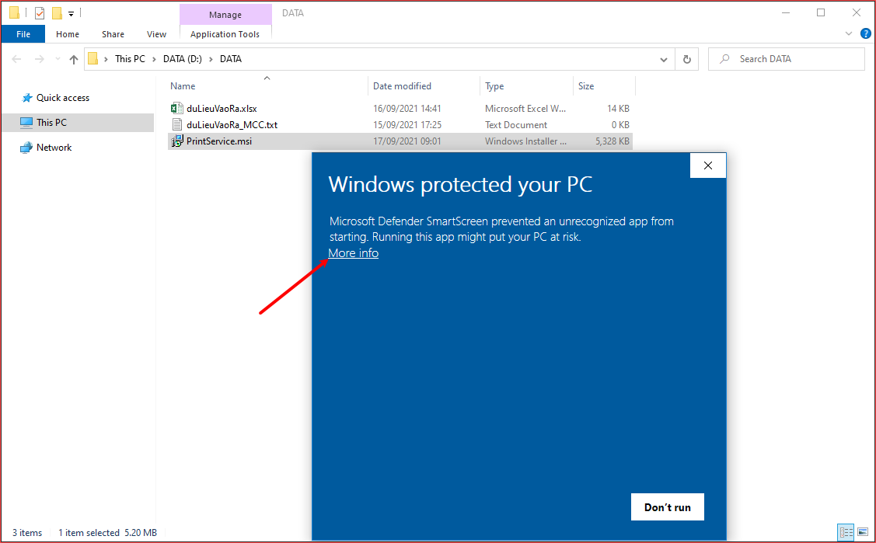Minimize the DATA Explorer window
The height and width of the screenshot is (543, 876).
point(786,13)
